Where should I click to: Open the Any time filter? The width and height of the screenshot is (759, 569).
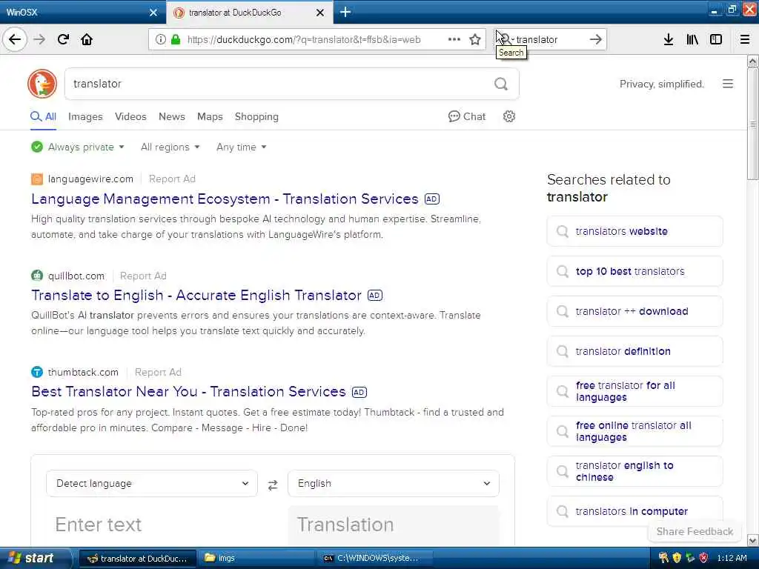tap(241, 147)
